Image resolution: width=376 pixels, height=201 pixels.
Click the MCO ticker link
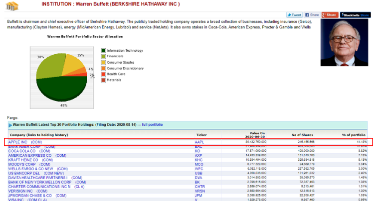coord(199,164)
